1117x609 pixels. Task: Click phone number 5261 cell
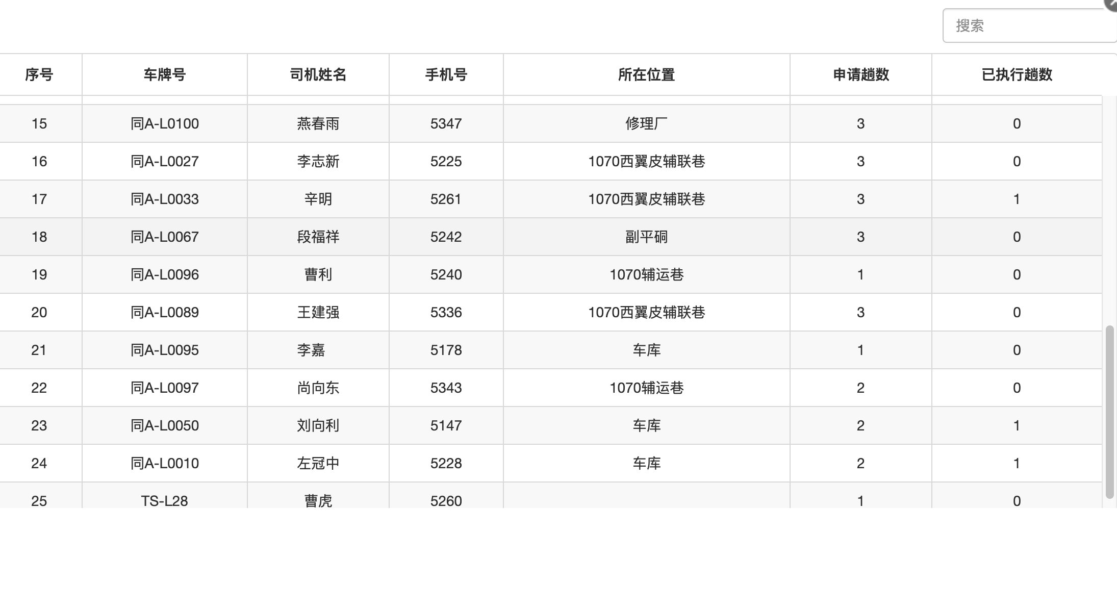pos(446,199)
